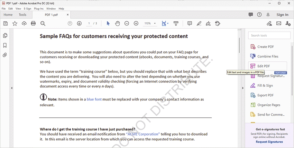This screenshot has height=148, width=294.
Task: Open the notifications bell icon
Action: 268,15
